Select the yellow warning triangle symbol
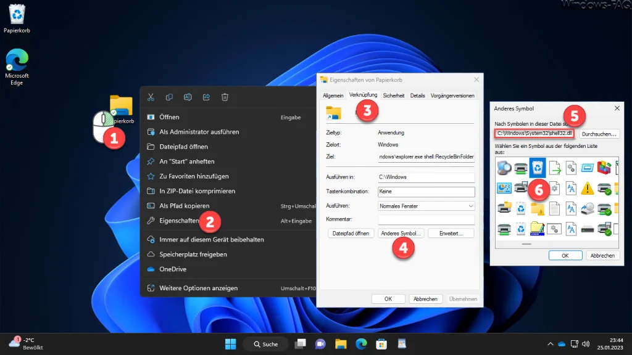Viewport: 632px width, 355px height. tap(588, 188)
